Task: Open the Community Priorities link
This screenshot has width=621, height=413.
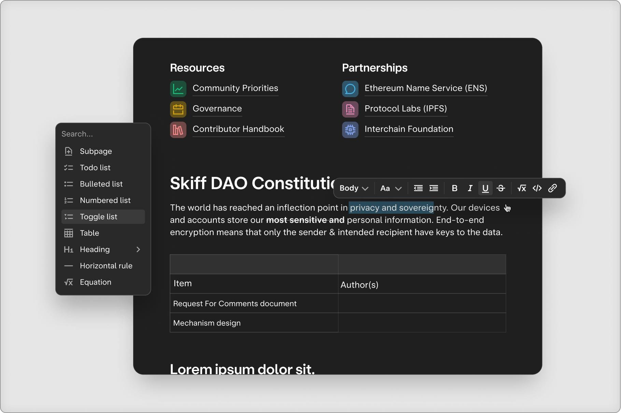Action: coord(235,88)
